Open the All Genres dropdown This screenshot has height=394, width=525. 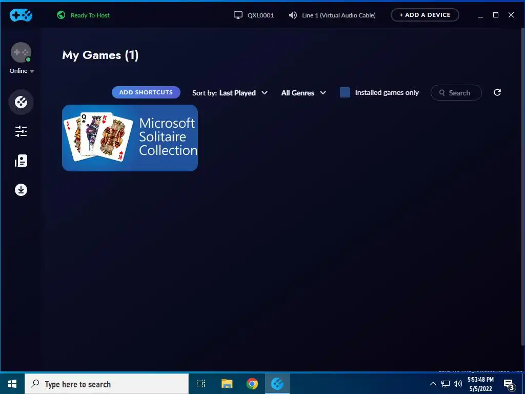(x=304, y=93)
